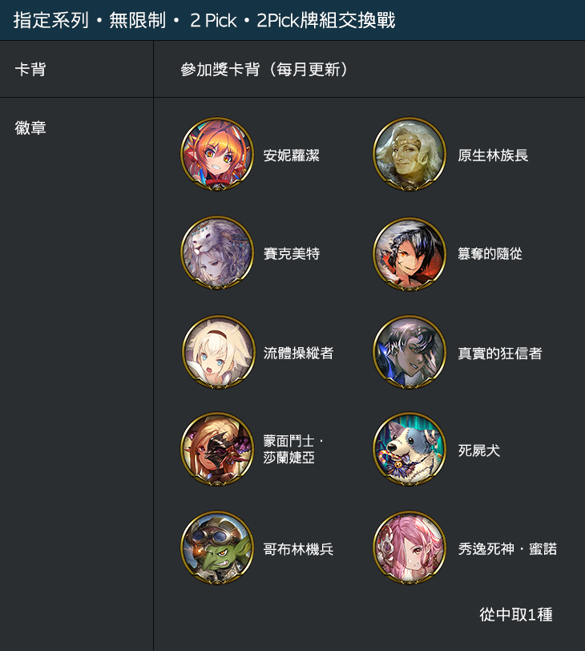Click the 徽章 row header
Image resolution: width=585 pixels, height=651 pixels.
(30, 128)
